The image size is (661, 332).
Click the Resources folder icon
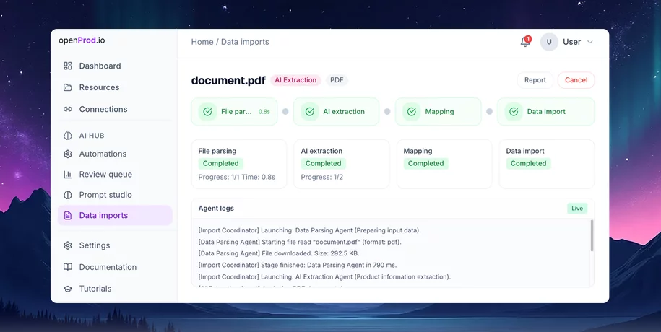pyautogui.click(x=68, y=87)
